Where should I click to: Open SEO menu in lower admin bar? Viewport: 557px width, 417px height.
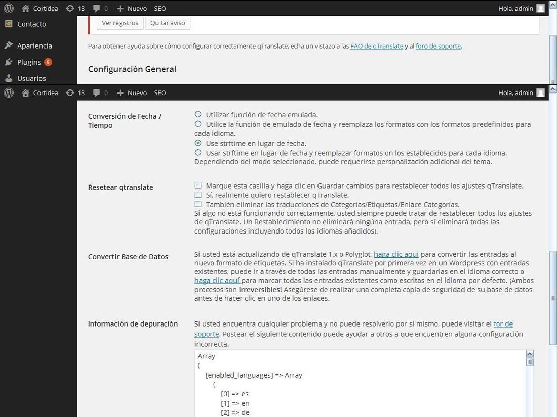click(x=160, y=92)
